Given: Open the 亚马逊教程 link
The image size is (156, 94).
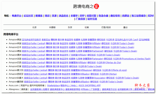Looking at the screenshot, I should pos(144,40).
